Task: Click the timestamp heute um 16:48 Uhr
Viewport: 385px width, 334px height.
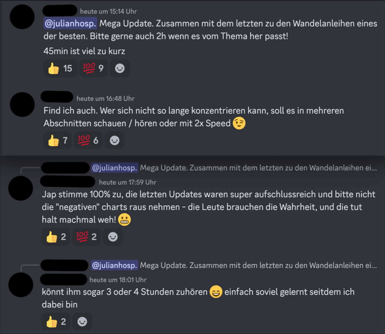Action: 105,99
